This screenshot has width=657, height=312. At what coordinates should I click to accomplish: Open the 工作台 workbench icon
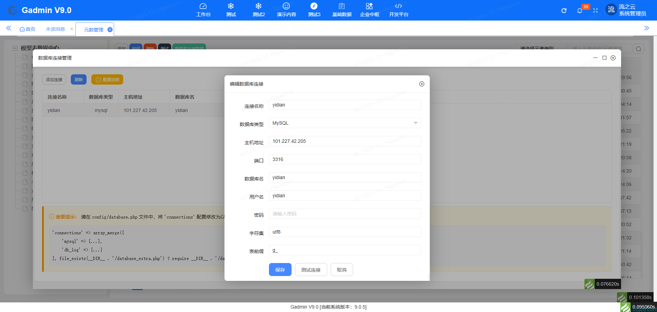coord(203,10)
